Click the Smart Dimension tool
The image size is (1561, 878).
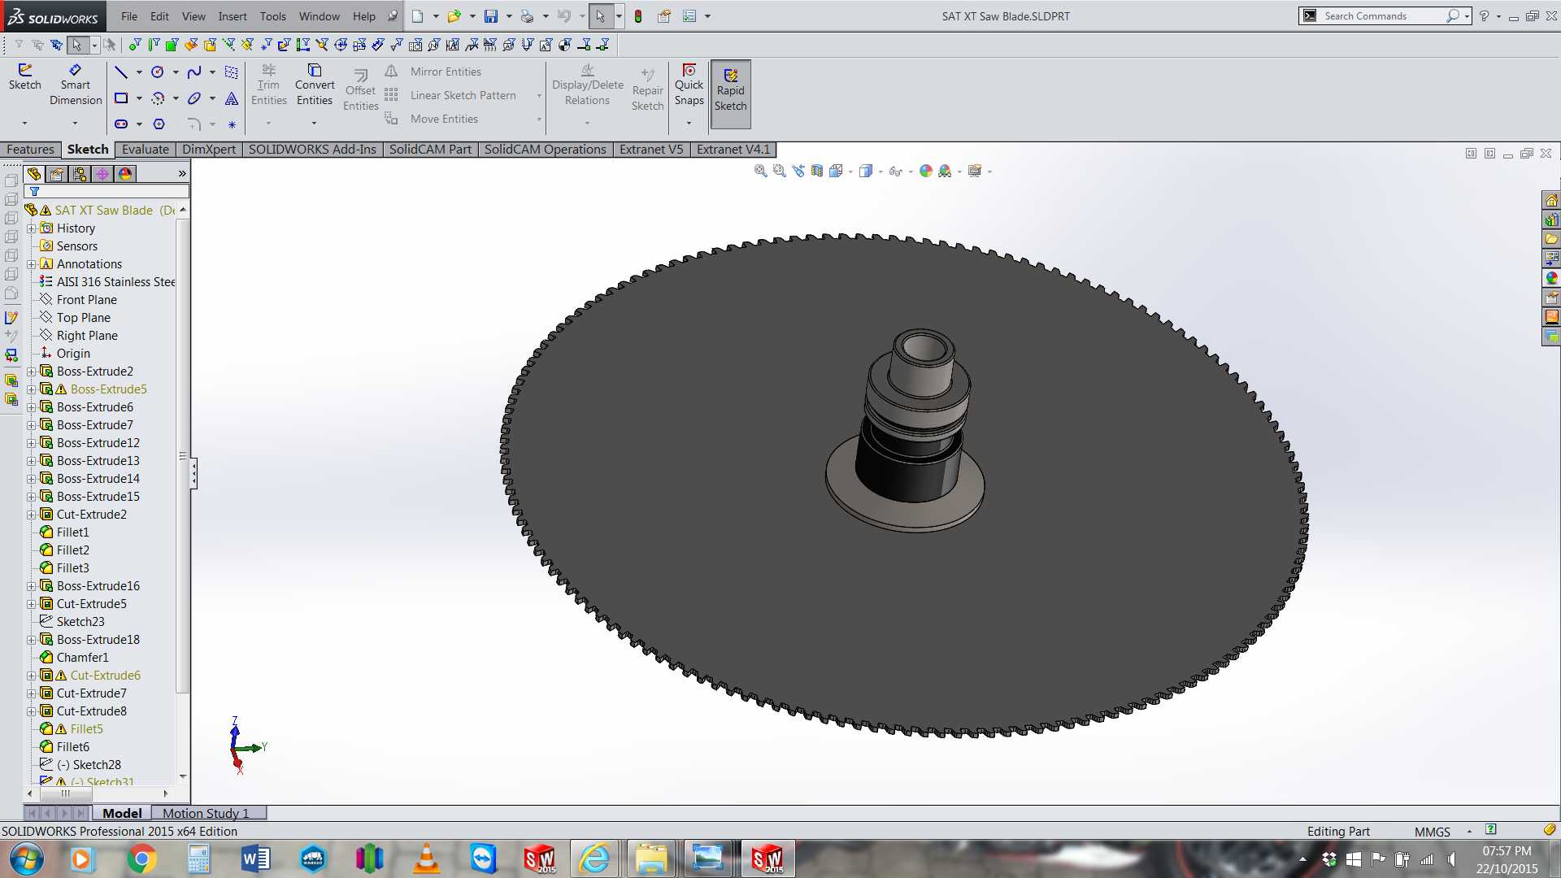pyautogui.click(x=76, y=85)
